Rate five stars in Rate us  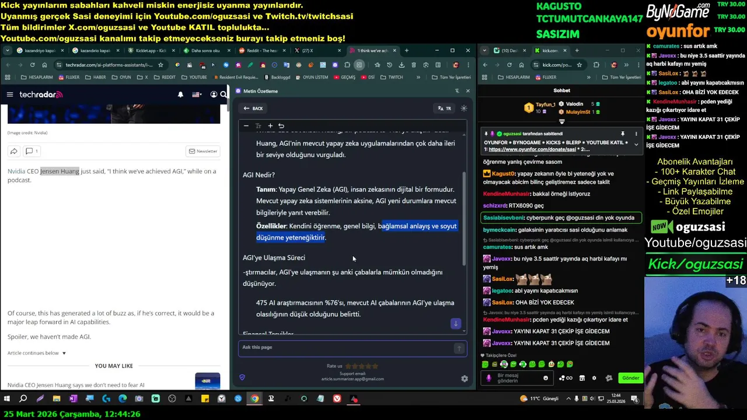375,366
